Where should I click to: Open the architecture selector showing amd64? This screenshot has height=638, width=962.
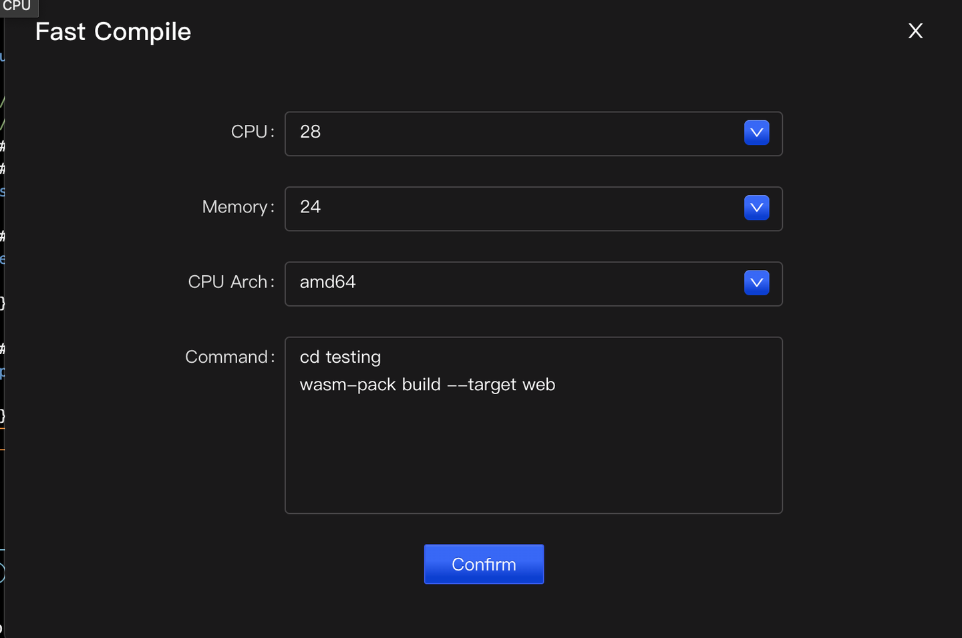tap(756, 283)
